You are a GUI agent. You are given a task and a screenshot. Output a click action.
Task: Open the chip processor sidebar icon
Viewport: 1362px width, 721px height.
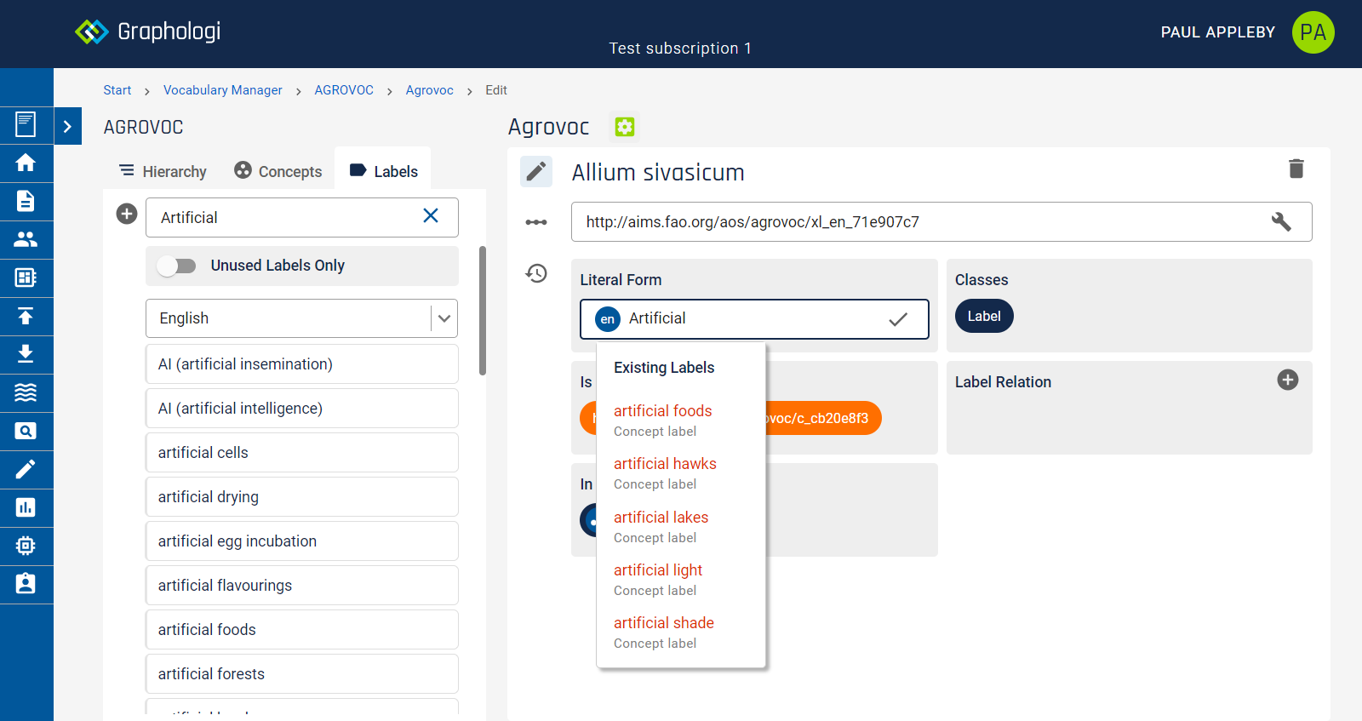(x=26, y=546)
